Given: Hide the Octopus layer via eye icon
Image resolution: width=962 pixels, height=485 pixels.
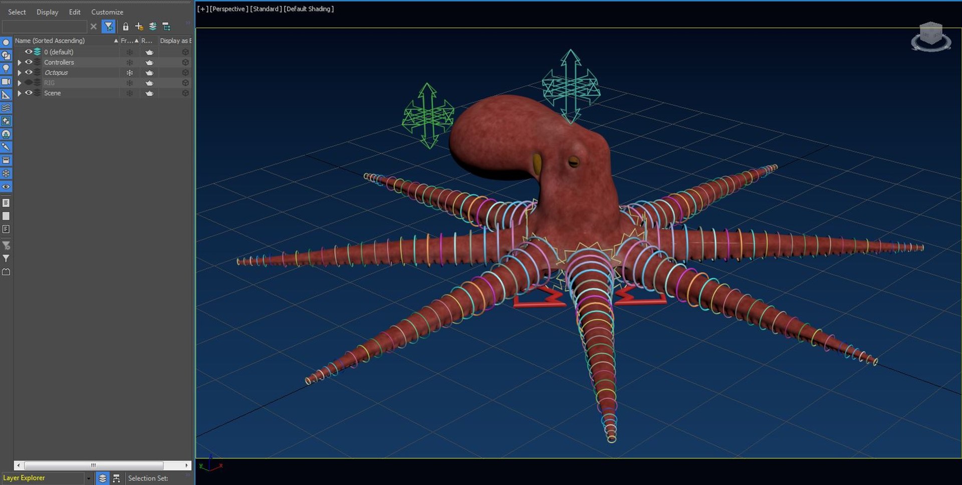Looking at the screenshot, I should click(x=29, y=73).
